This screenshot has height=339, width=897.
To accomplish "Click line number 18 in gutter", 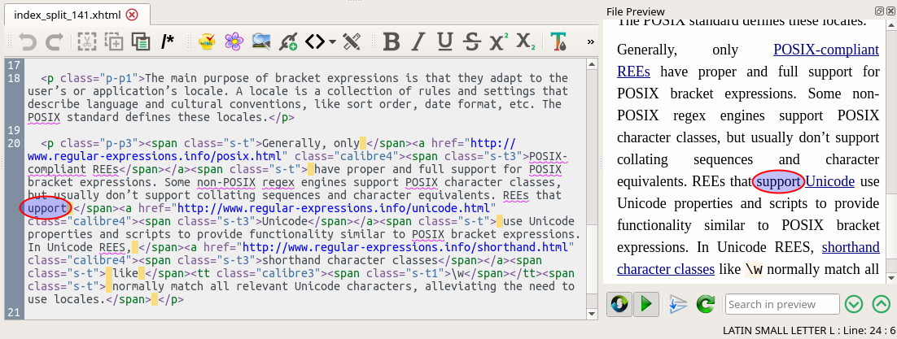I will click(14, 78).
